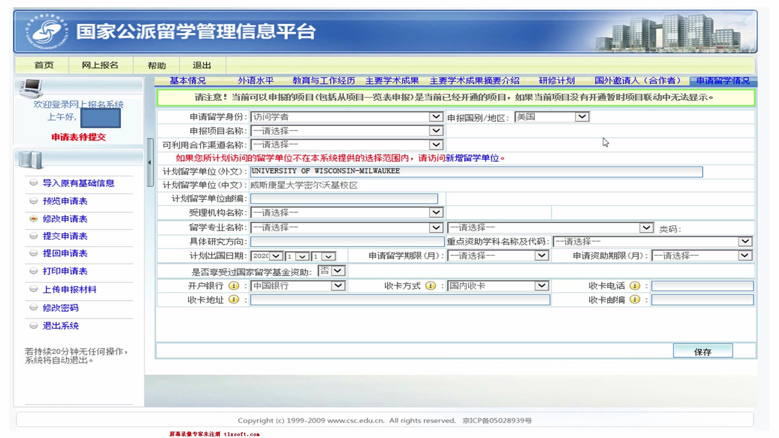Click the 收卡邮编 info hint icon
The height and width of the screenshot is (438, 779).
(x=635, y=299)
